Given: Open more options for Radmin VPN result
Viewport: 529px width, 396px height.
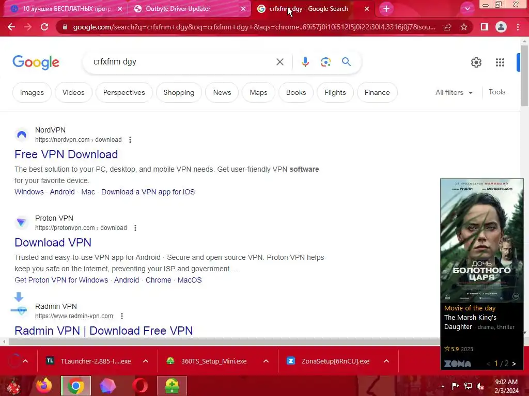Looking at the screenshot, I should tap(122, 316).
